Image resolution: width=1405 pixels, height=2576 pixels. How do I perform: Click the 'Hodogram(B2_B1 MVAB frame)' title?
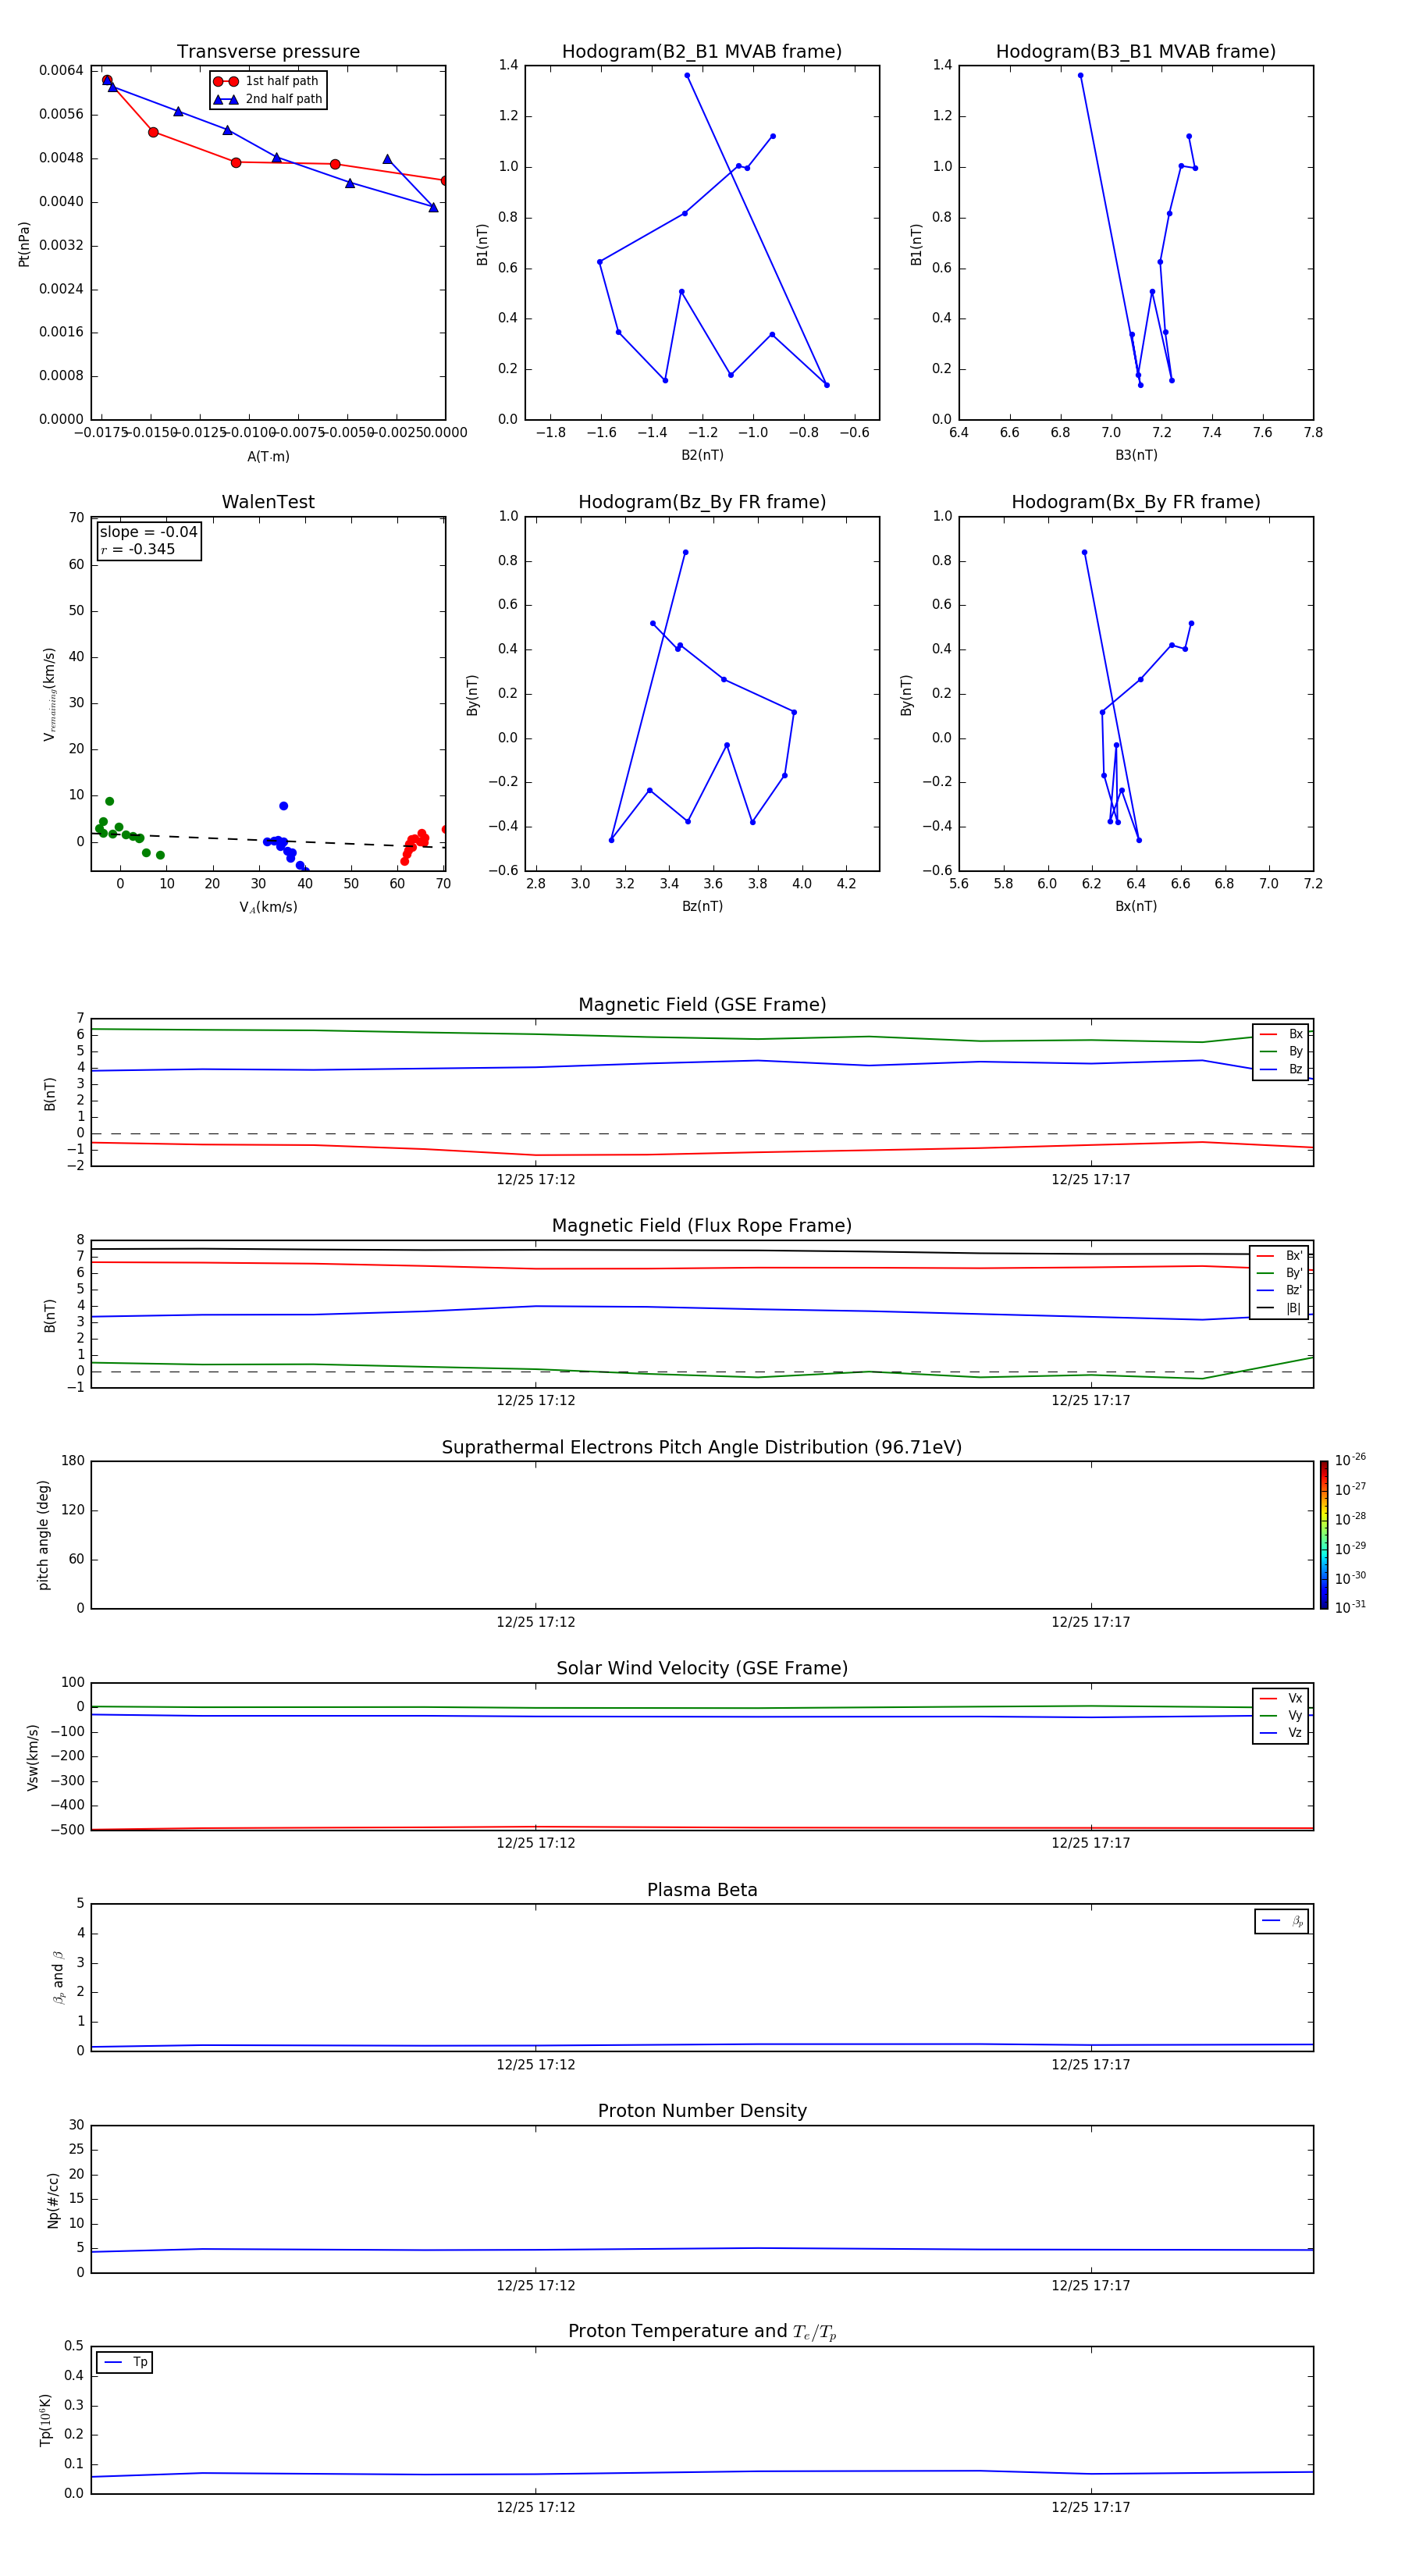click(x=702, y=52)
